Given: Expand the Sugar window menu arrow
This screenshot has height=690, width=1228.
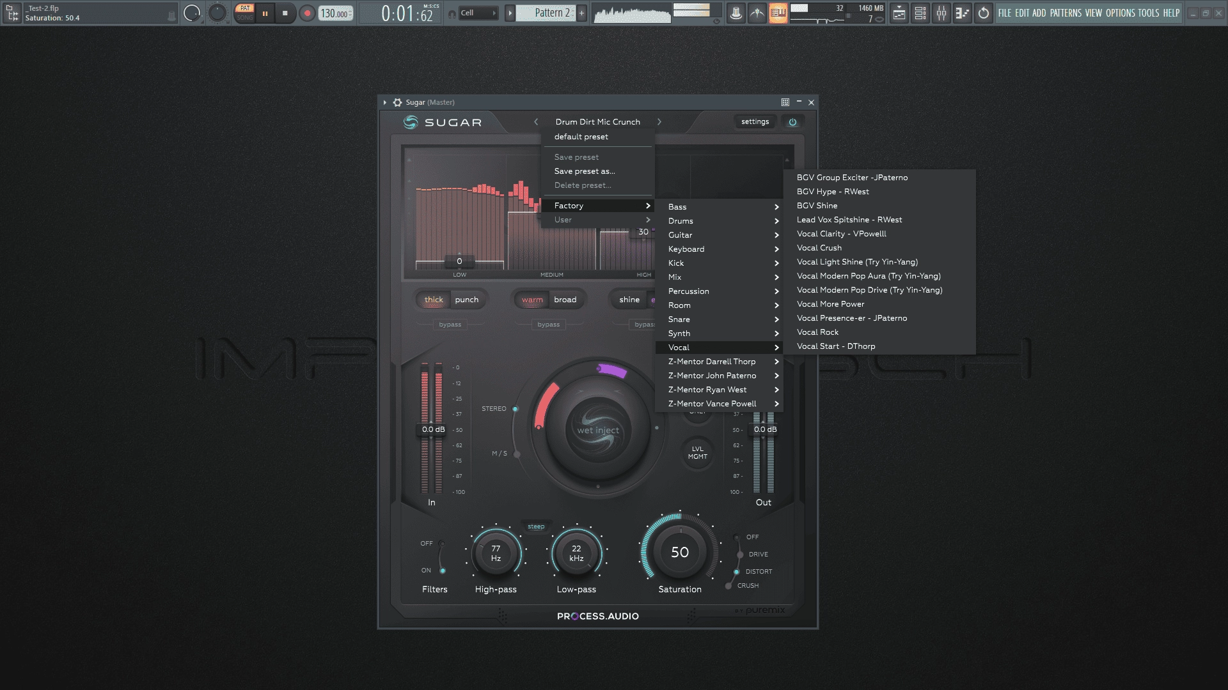Looking at the screenshot, I should 385,102.
